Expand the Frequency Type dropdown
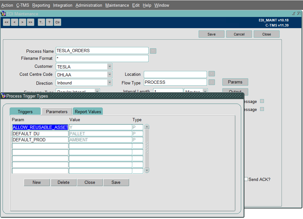303x219 pixels. pyautogui.click(x=97, y=91)
